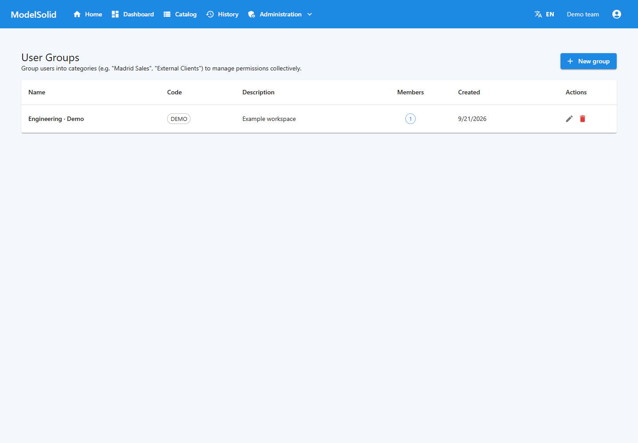Click the members count badge 1
Viewport: 638px width, 443px height.
pos(411,119)
